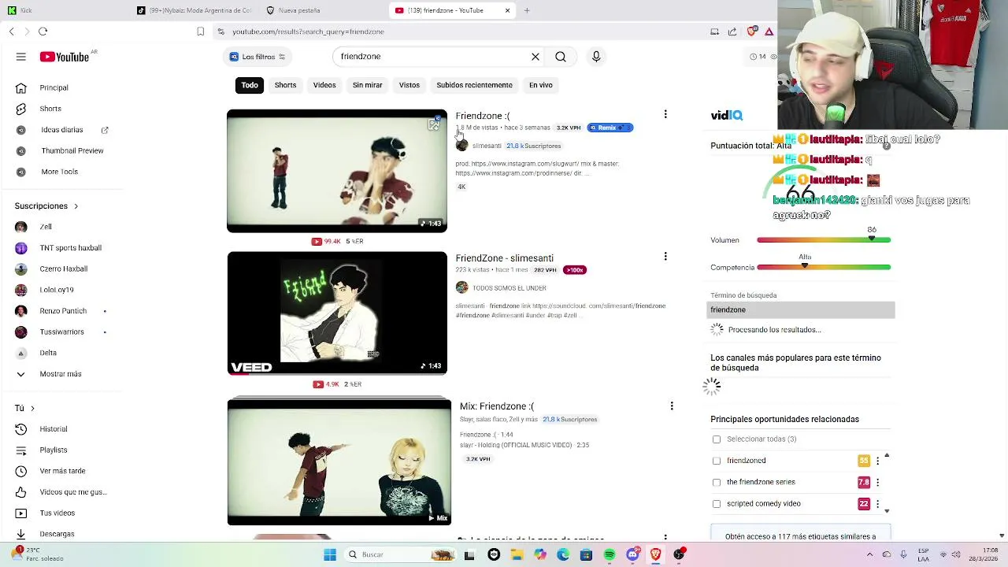1008x567 pixels.
Task: Reload the page in the browser
Action: pos(43,31)
